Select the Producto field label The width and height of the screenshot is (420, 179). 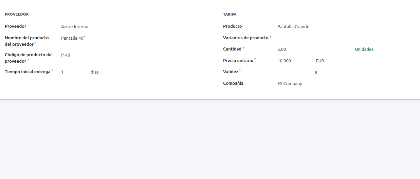(x=233, y=26)
